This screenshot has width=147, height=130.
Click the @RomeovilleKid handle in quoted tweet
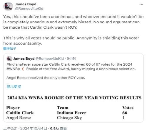(x=50, y=59)
